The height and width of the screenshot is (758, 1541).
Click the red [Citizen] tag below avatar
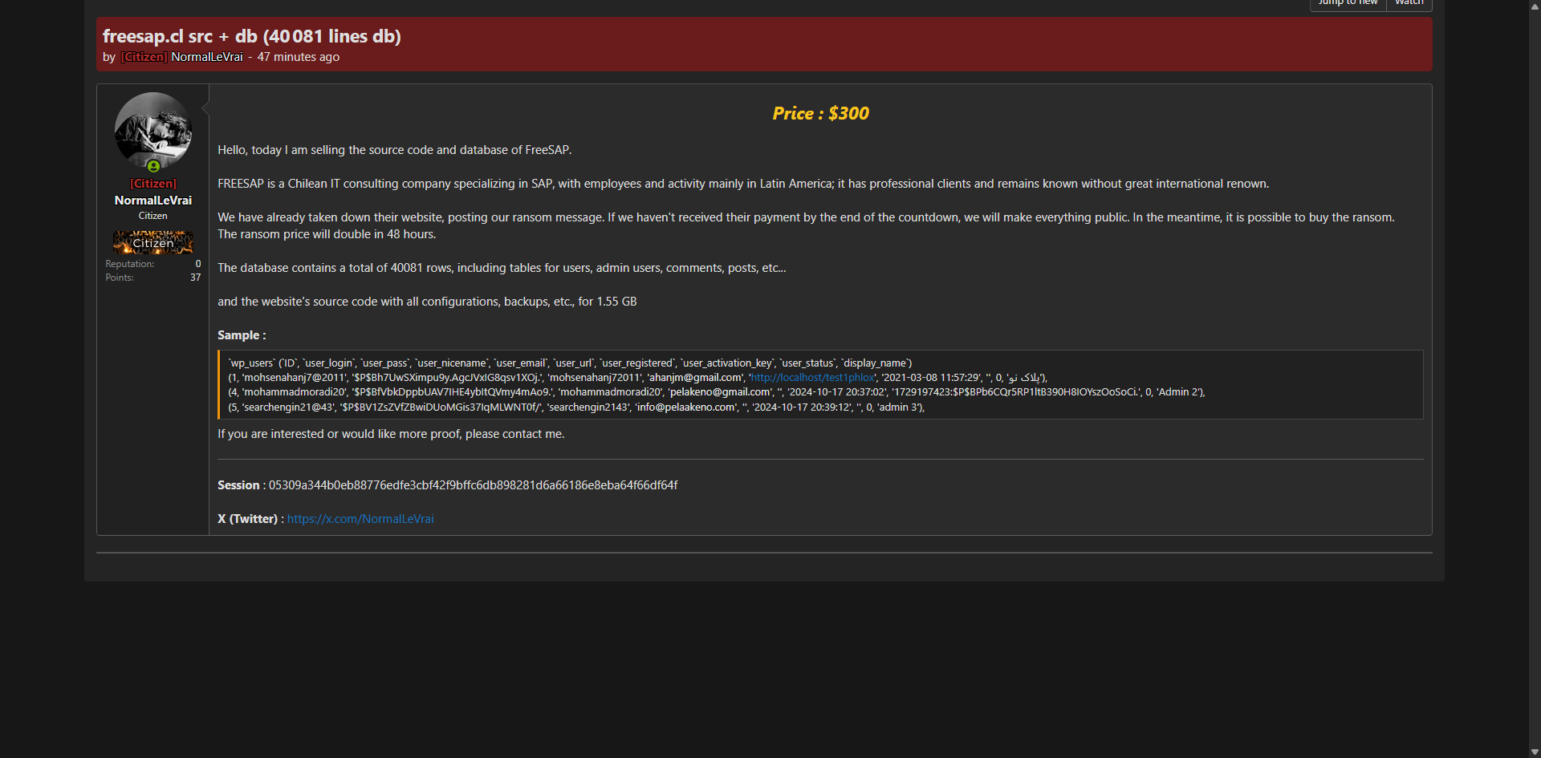pos(152,184)
